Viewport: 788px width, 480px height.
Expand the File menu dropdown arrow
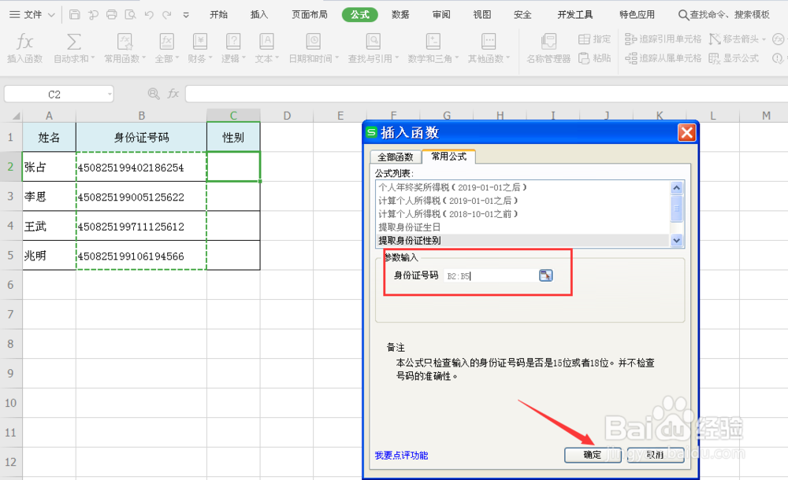tap(51, 15)
